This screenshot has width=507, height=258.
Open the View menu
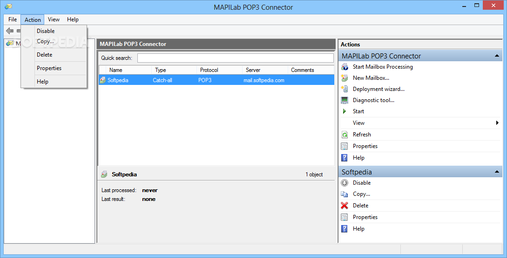tap(54, 19)
